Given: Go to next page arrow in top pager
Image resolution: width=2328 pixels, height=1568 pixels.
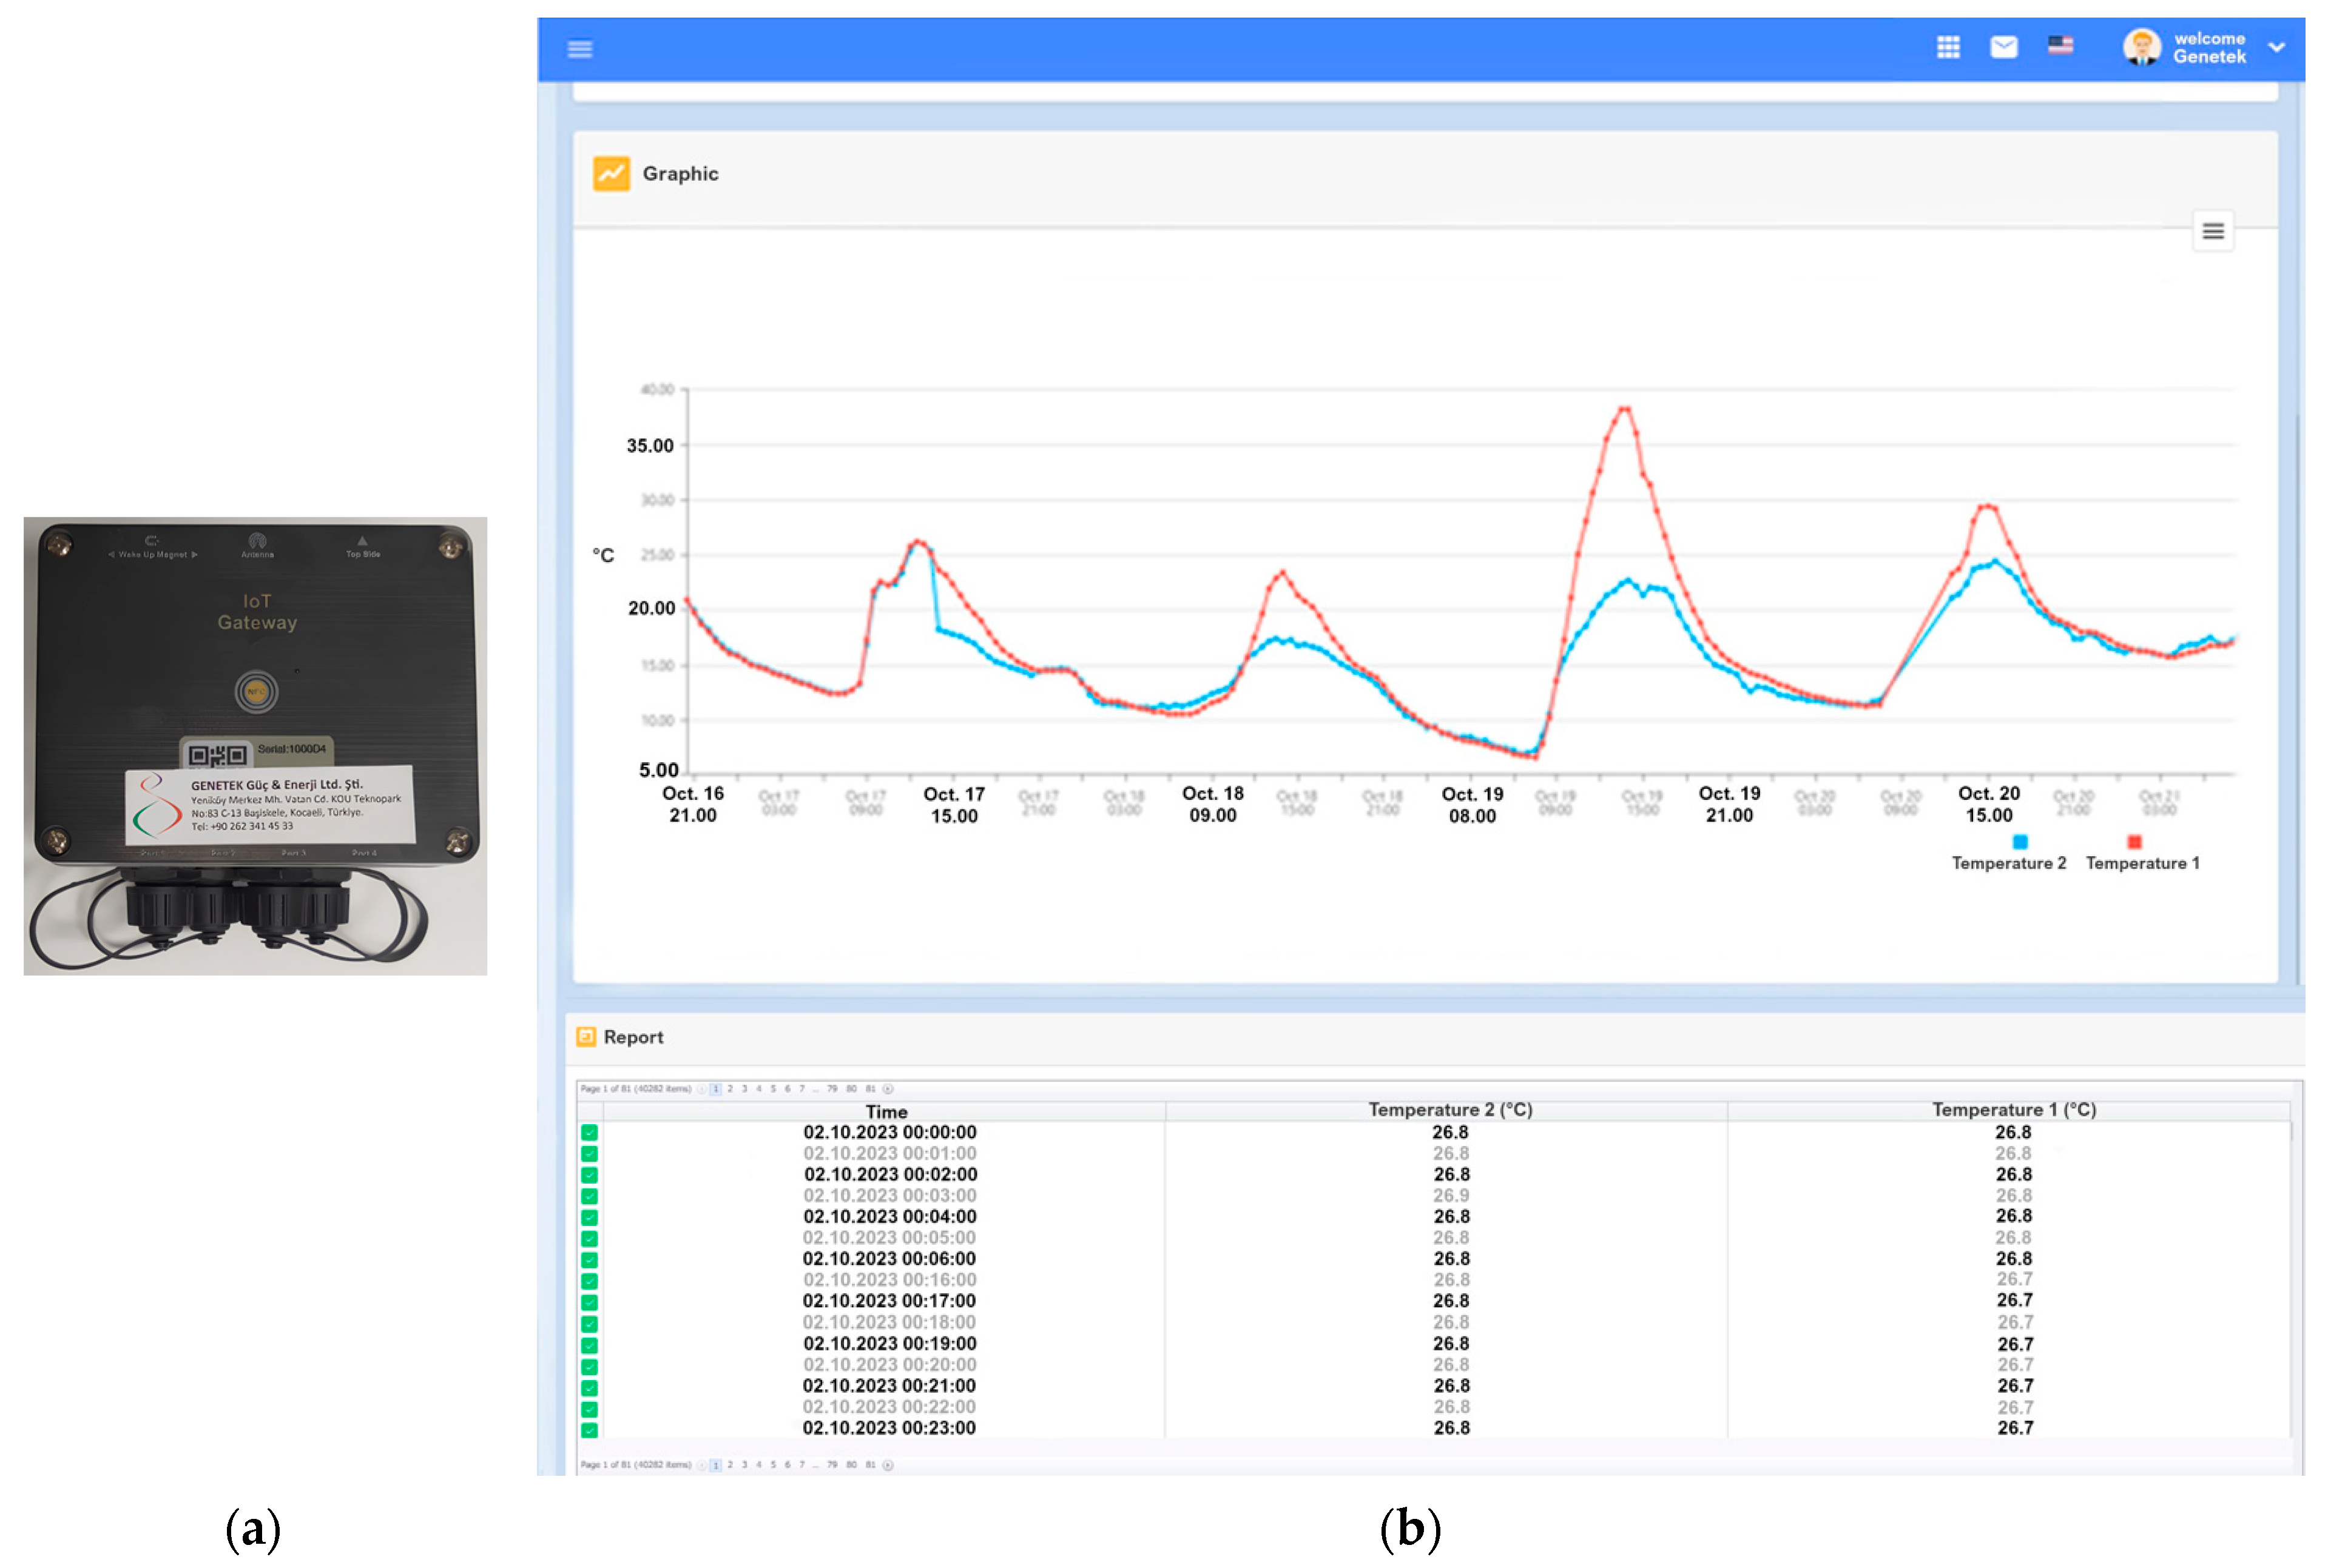Looking at the screenshot, I should pyautogui.click(x=888, y=1089).
